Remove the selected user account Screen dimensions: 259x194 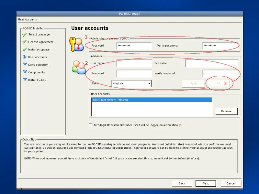226,111
